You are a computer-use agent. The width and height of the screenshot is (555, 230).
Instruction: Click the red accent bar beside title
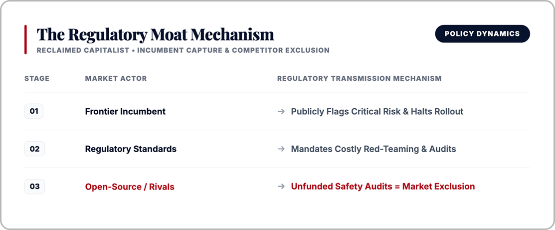(x=25, y=40)
